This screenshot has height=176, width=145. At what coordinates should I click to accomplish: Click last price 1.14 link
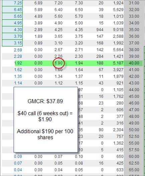click(x=18, y=83)
